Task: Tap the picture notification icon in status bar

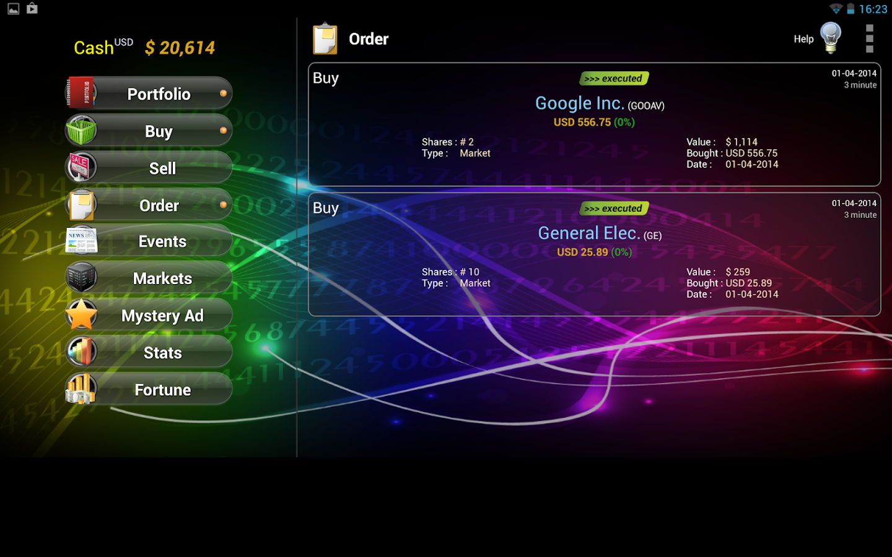Action: (14, 9)
